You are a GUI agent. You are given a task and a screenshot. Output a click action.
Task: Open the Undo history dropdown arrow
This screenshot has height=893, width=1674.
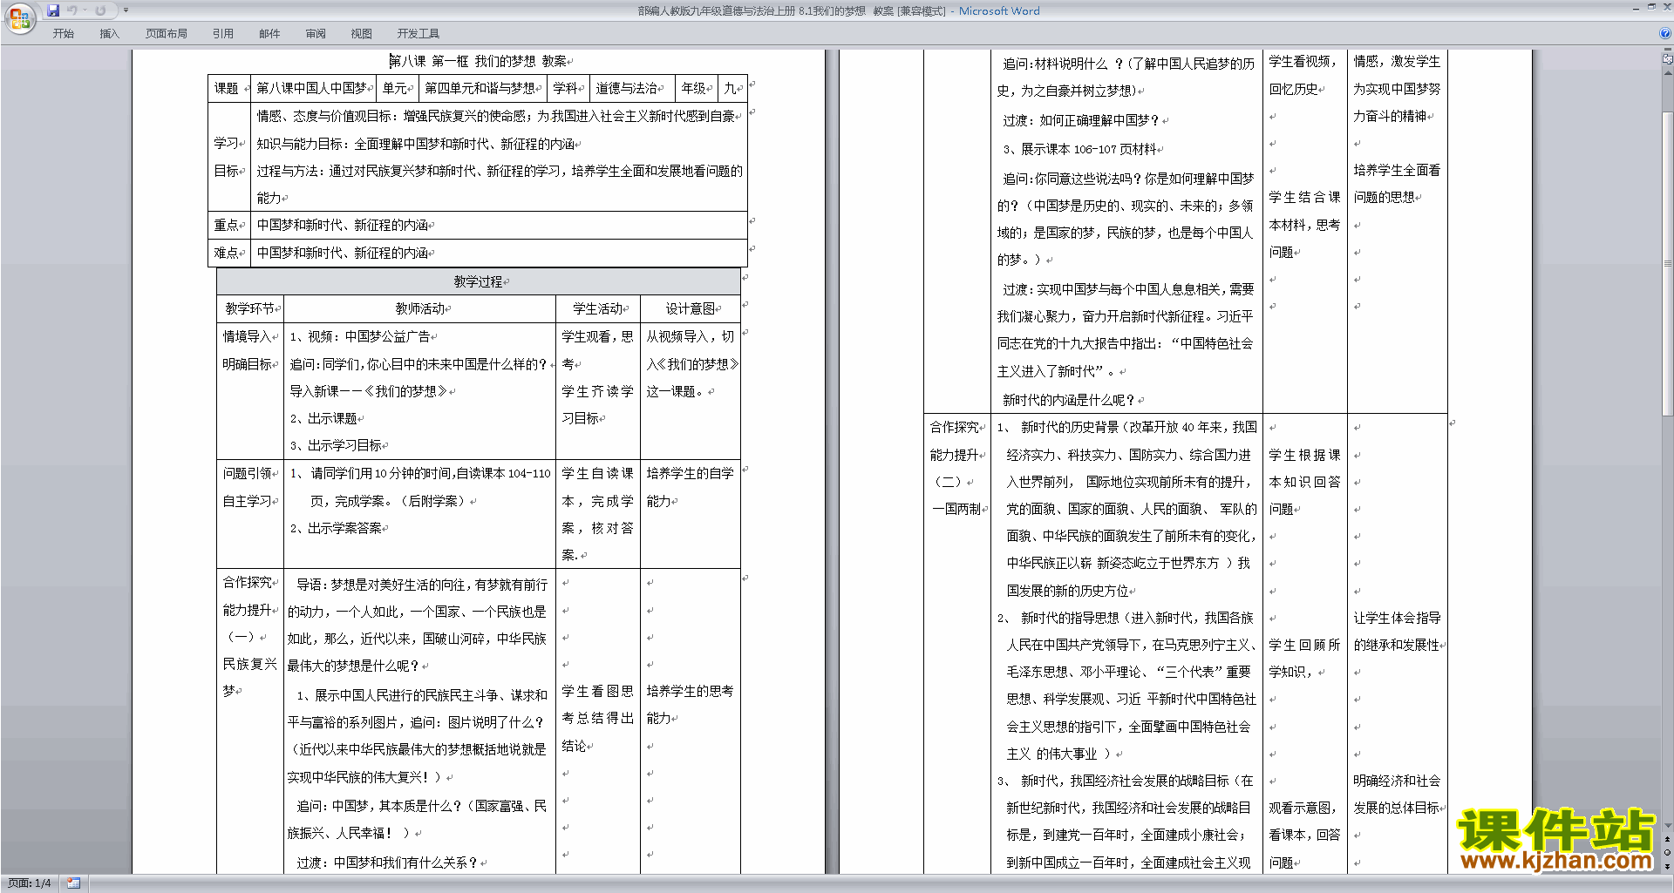pyautogui.click(x=85, y=10)
